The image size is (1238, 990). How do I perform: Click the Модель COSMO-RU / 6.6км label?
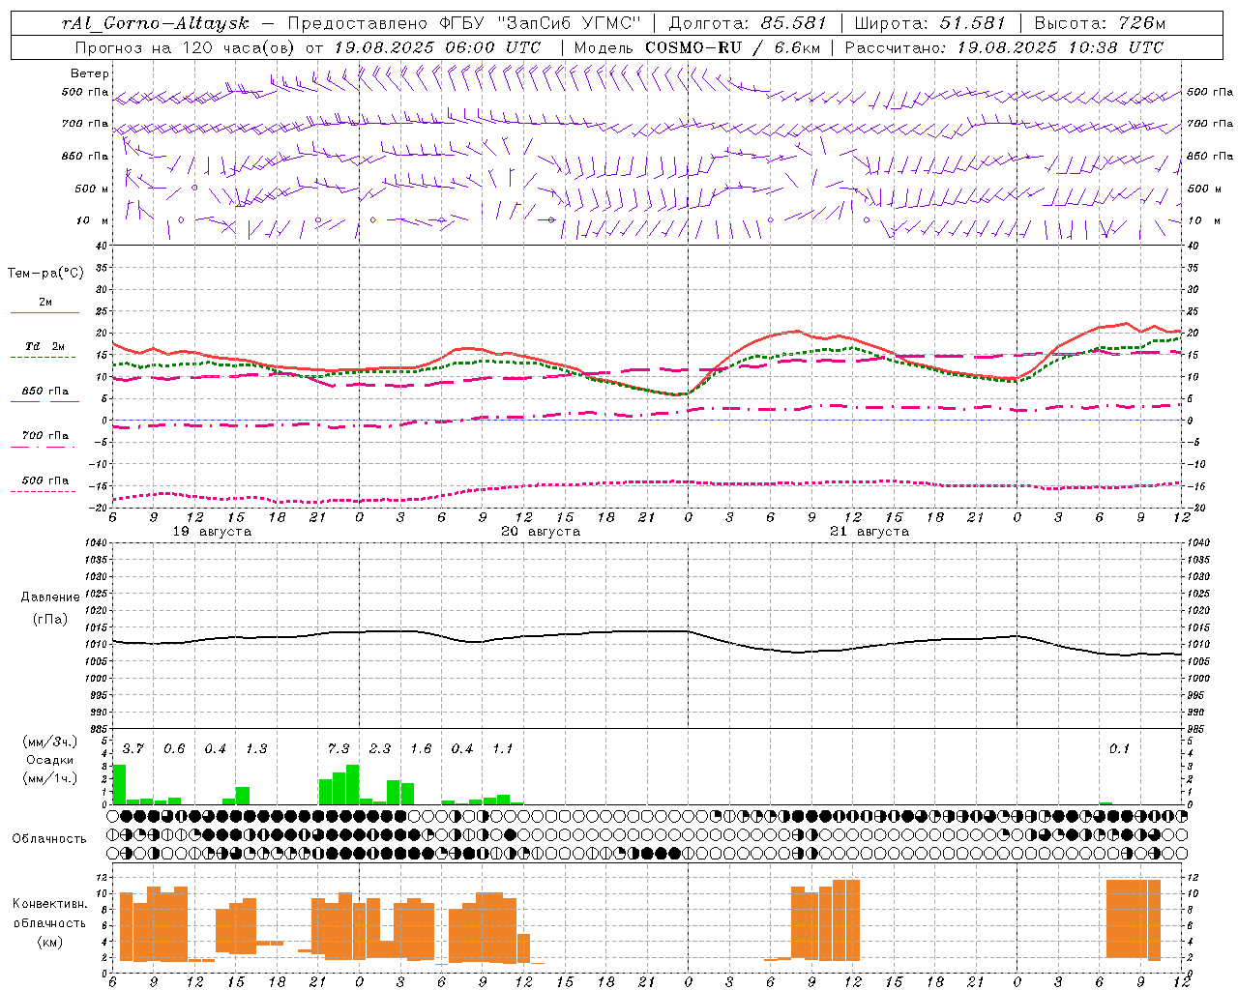pyautogui.click(x=696, y=47)
